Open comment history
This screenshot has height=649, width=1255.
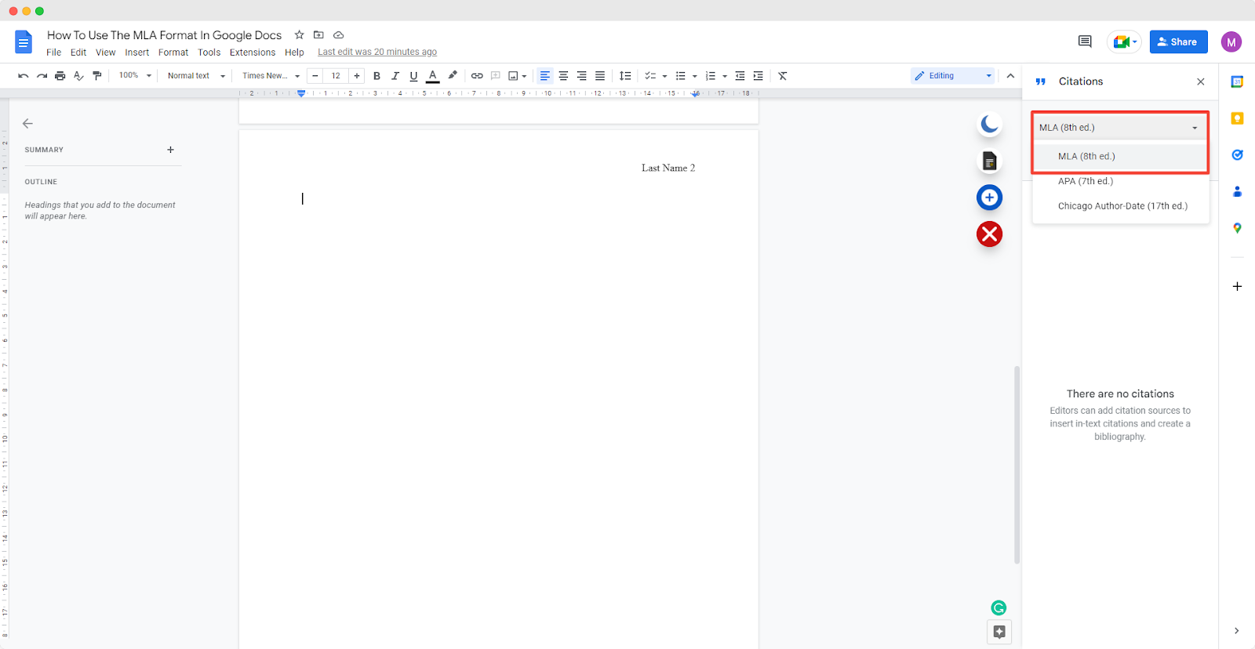point(1085,42)
